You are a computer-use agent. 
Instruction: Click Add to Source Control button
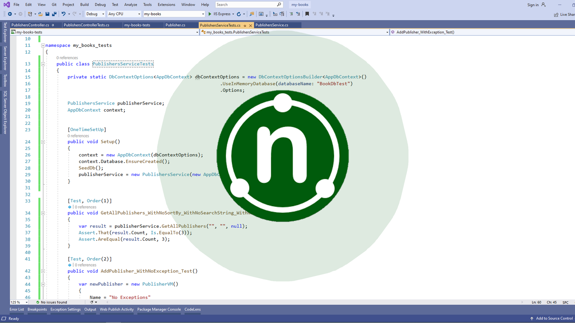click(x=552, y=319)
